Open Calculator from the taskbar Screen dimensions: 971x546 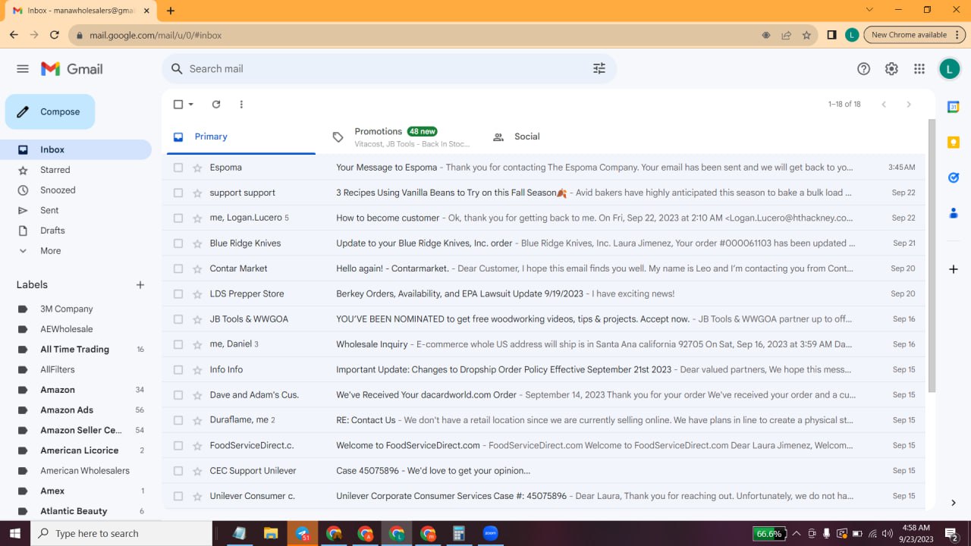click(x=459, y=533)
